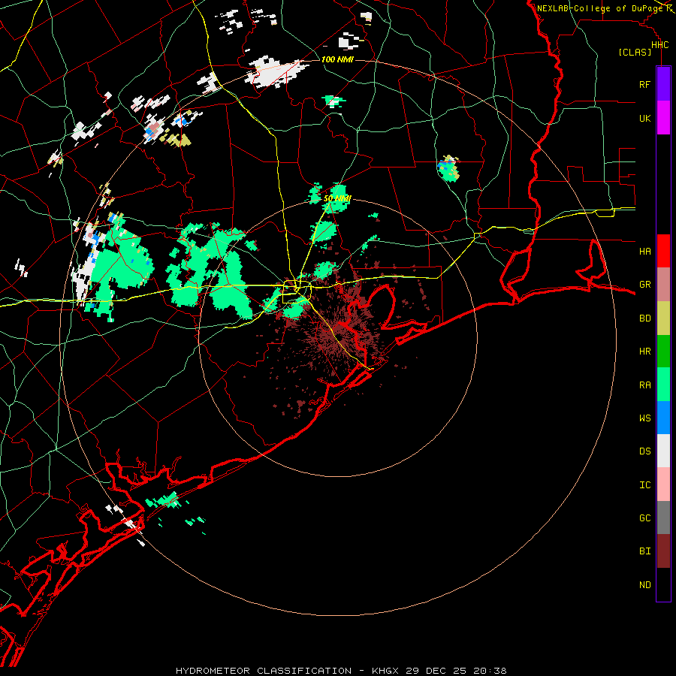The width and height of the screenshot is (676, 676).
Task: Click the brown BI legend swatch
Action: coord(663,551)
